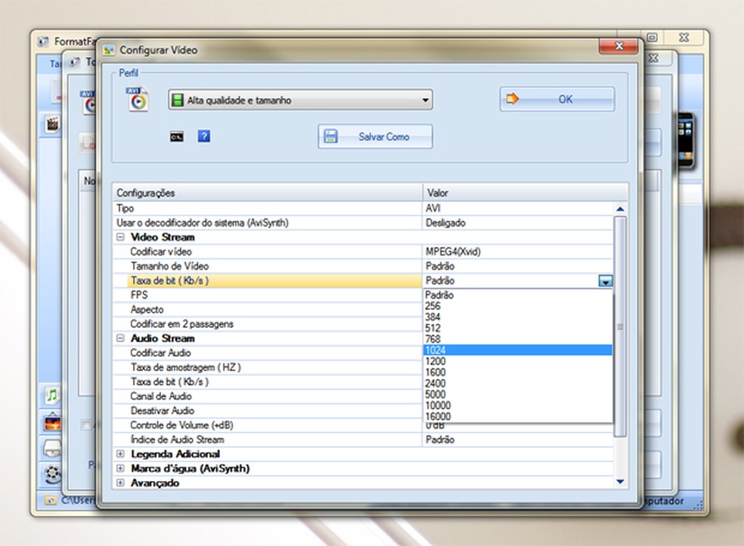Click the Salvar Como button

point(375,137)
